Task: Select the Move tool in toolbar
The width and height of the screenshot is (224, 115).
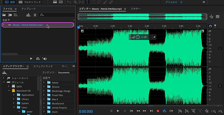Action: click(69, 2)
